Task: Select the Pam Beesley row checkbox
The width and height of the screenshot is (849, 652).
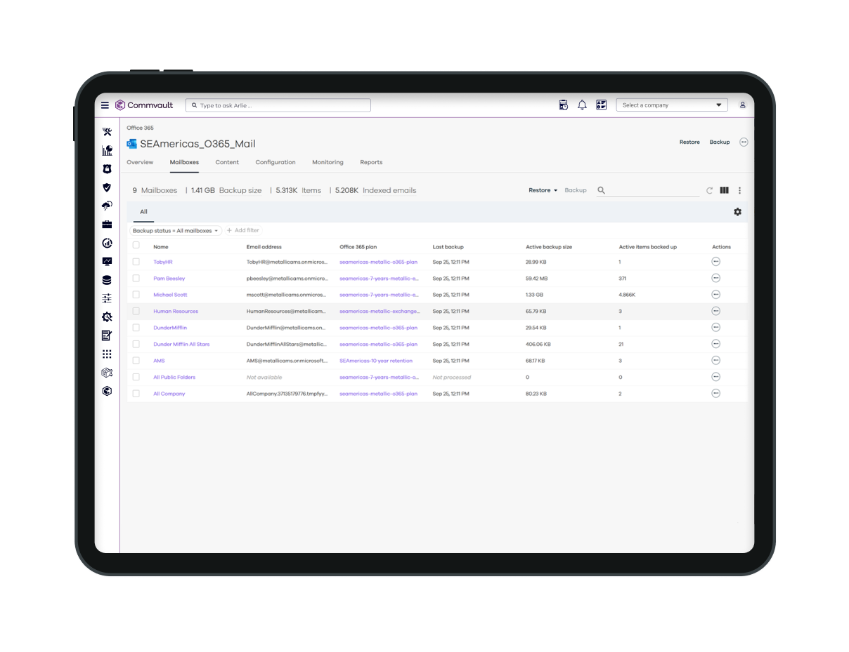Action: [136, 278]
